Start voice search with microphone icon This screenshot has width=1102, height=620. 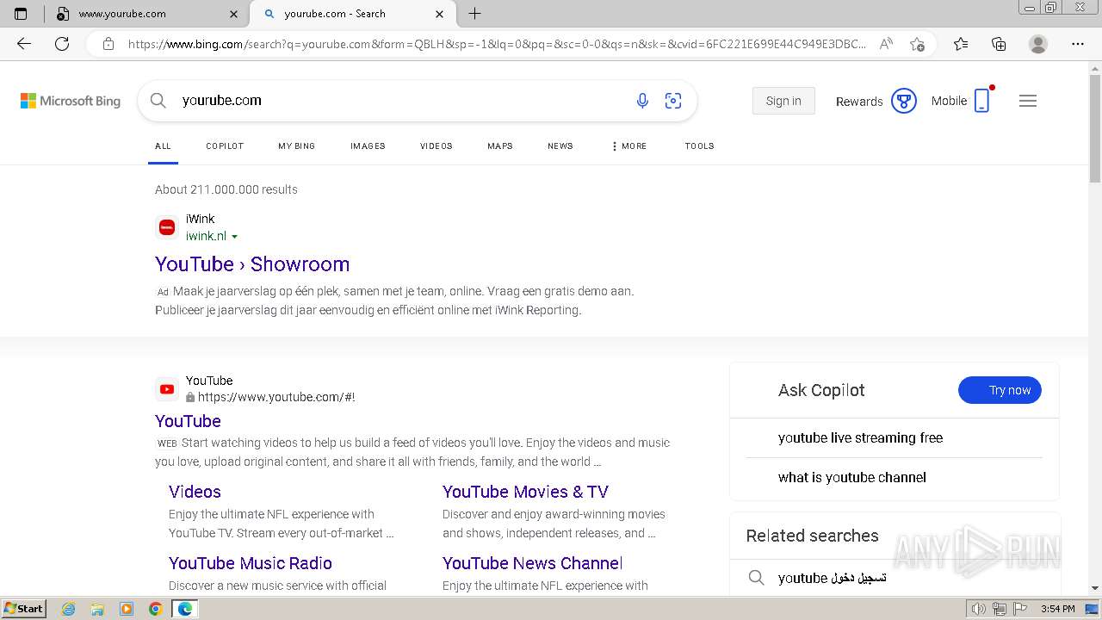tap(642, 101)
